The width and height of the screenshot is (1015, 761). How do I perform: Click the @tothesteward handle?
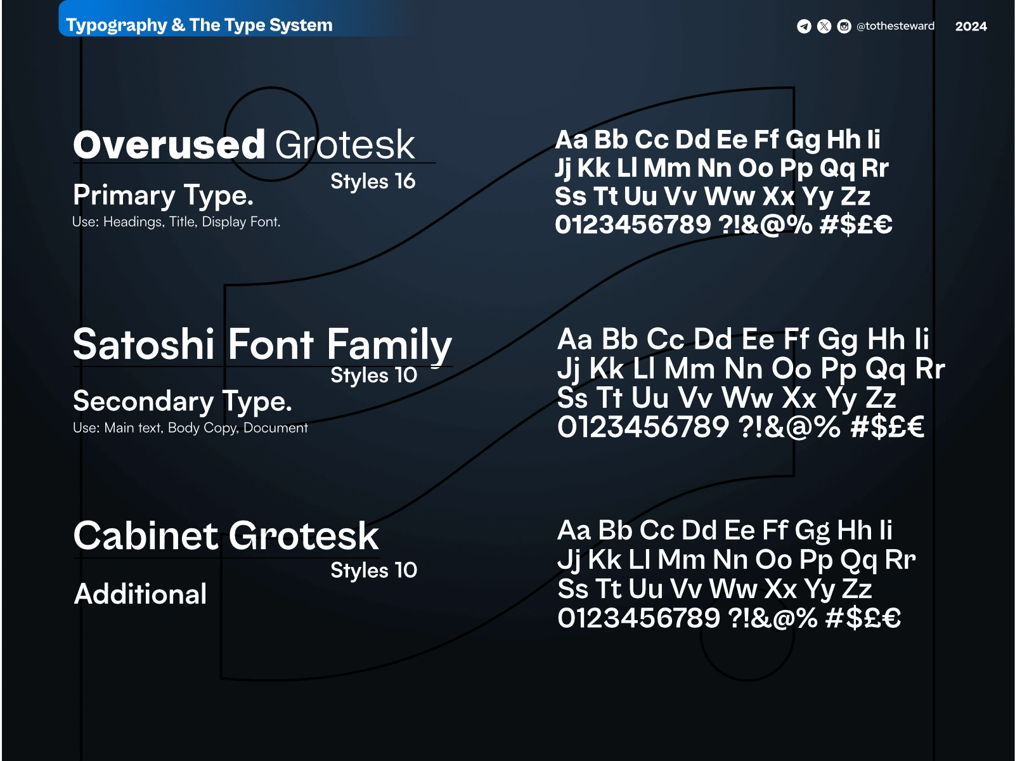895,26
